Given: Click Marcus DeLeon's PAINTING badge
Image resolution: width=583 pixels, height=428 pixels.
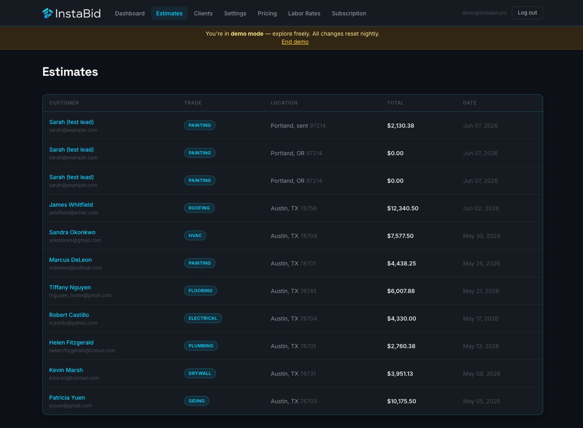Looking at the screenshot, I should coord(199,263).
